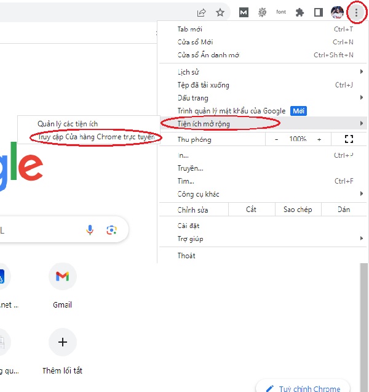
Task: Open Google Lens image search icon
Action: (111, 230)
